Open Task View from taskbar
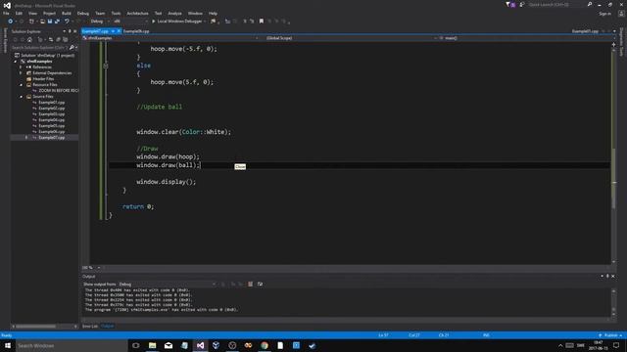Image resolution: width=627 pixels, height=352 pixels. (x=136, y=345)
